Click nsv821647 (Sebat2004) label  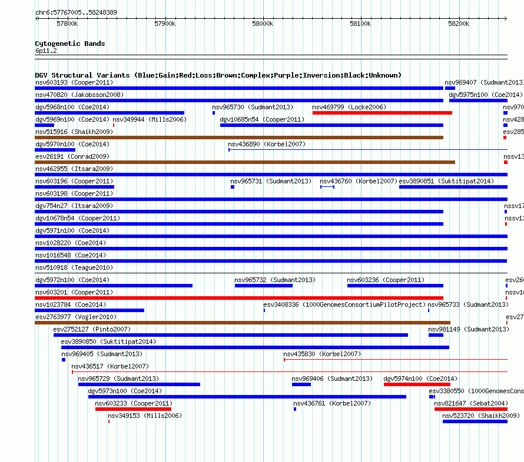471,403
